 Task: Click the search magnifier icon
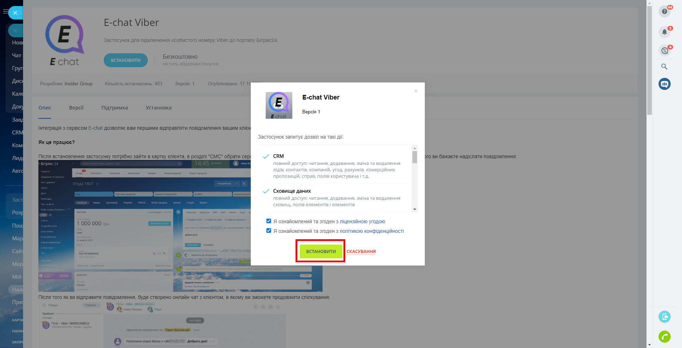(664, 66)
